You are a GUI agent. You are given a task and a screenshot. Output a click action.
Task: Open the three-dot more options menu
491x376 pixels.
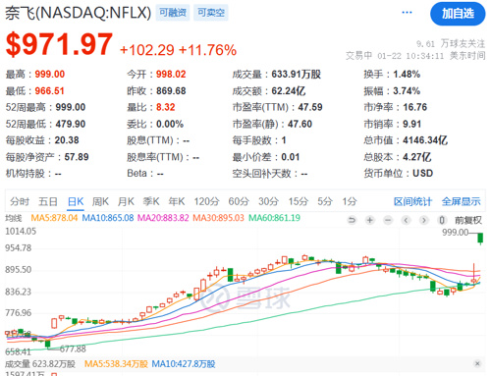(407, 13)
